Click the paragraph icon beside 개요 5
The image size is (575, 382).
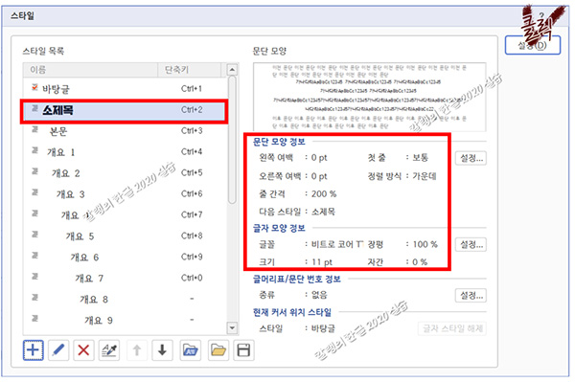(34, 235)
